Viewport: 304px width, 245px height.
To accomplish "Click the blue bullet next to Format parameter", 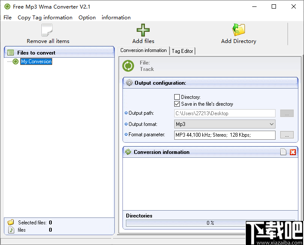I will [126, 134].
